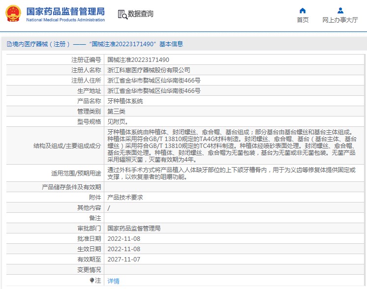This screenshot has height=289, width=367.
Task: Click National Medical Products Administration subtitle
Action: 65,20
